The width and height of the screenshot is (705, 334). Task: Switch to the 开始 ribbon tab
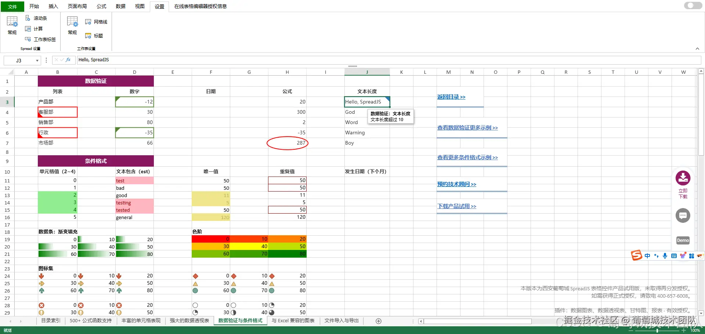pos(34,6)
